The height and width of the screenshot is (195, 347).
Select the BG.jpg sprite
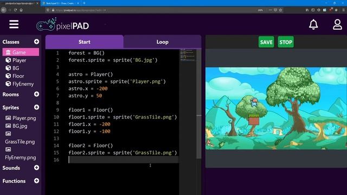click(20, 126)
